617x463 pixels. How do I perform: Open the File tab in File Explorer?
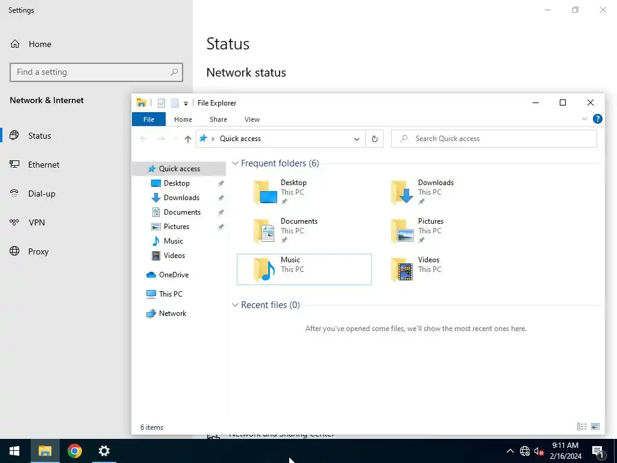pyautogui.click(x=149, y=119)
